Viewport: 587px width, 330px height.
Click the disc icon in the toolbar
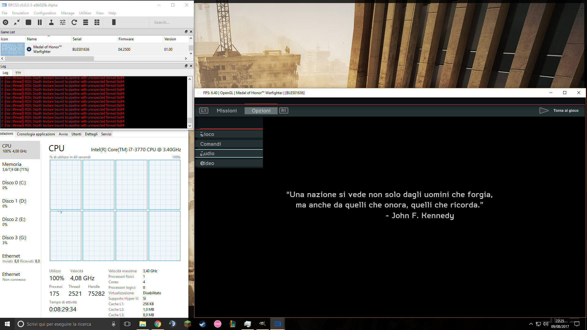tap(6, 22)
